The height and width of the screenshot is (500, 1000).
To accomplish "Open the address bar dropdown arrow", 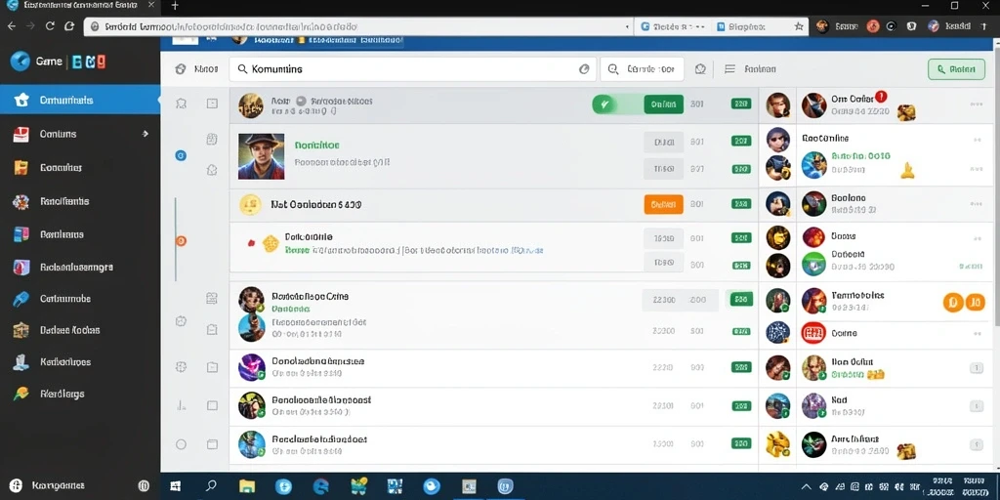I will tap(628, 26).
